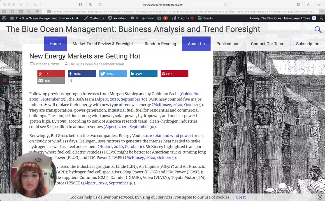This screenshot has width=325, height=201.
Task: Open the first pinned S tab
Action: pos(4,11)
